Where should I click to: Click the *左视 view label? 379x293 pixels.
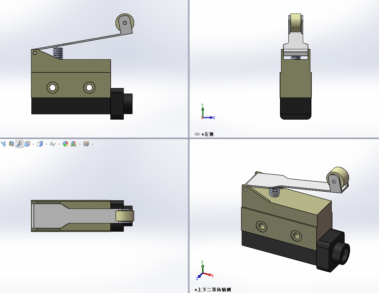point(208,134)
